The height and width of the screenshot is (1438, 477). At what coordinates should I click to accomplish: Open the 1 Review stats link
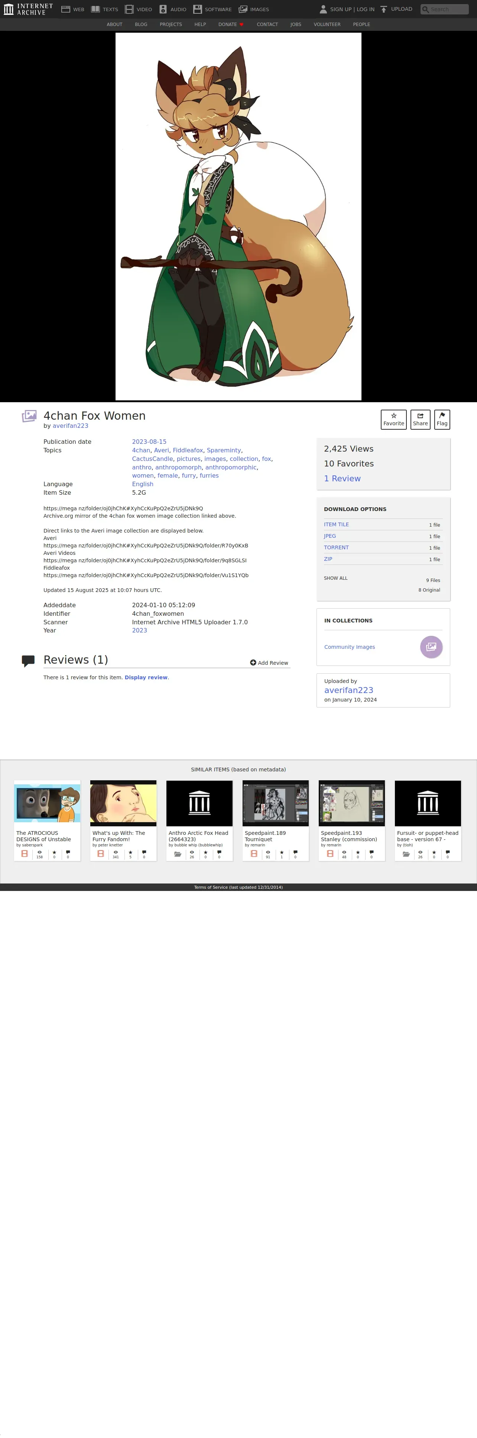[x=343, y=479]
